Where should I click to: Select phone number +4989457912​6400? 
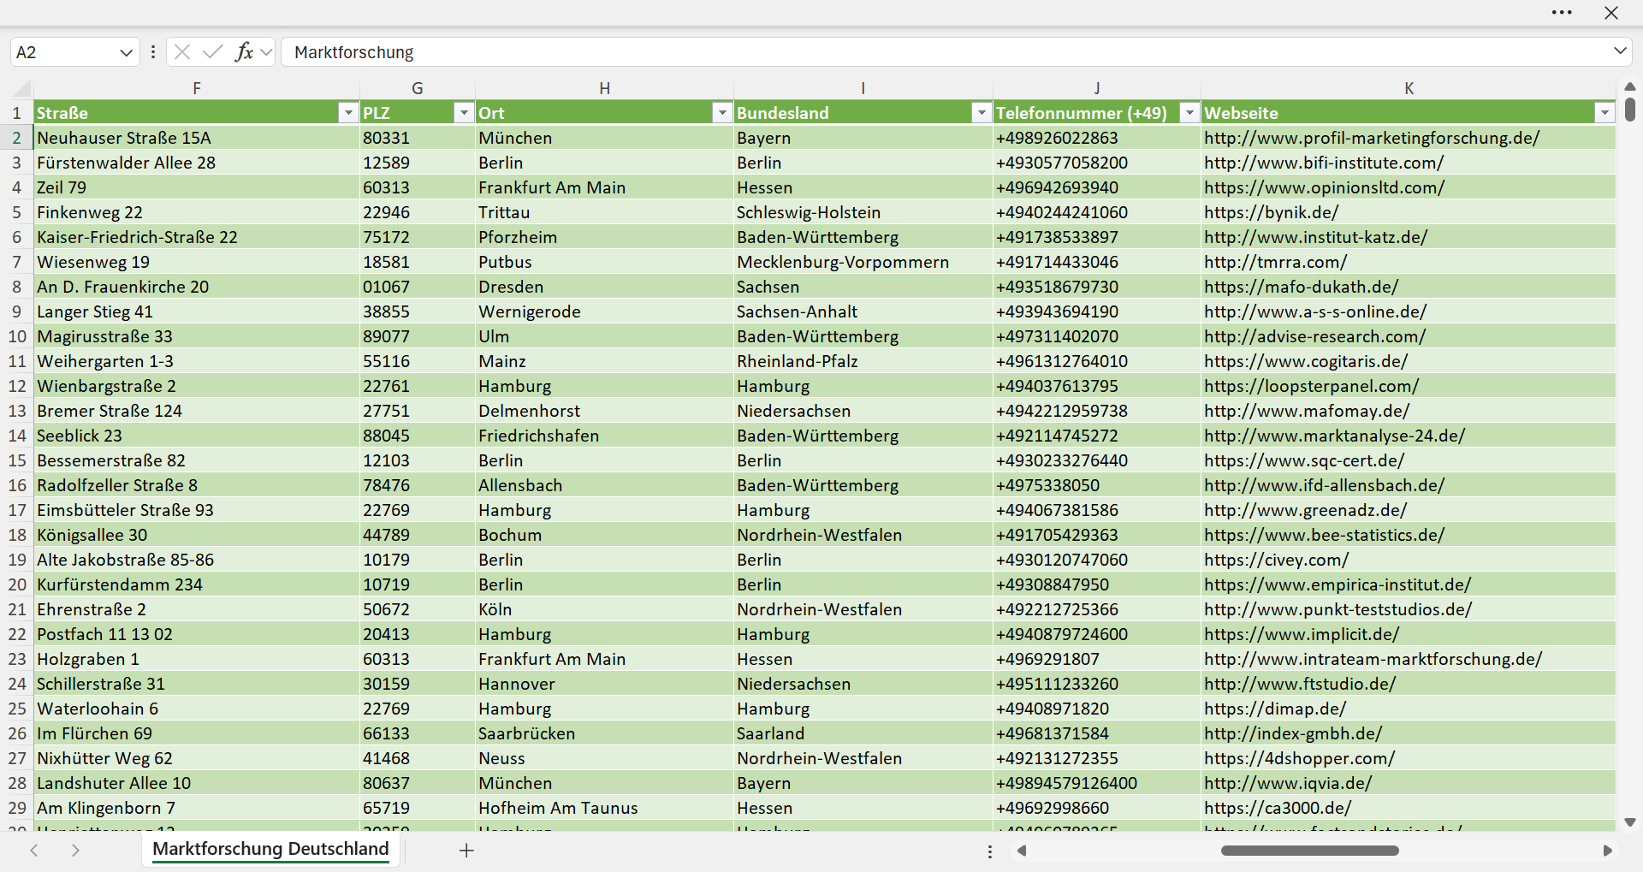tap(1097, 783)
